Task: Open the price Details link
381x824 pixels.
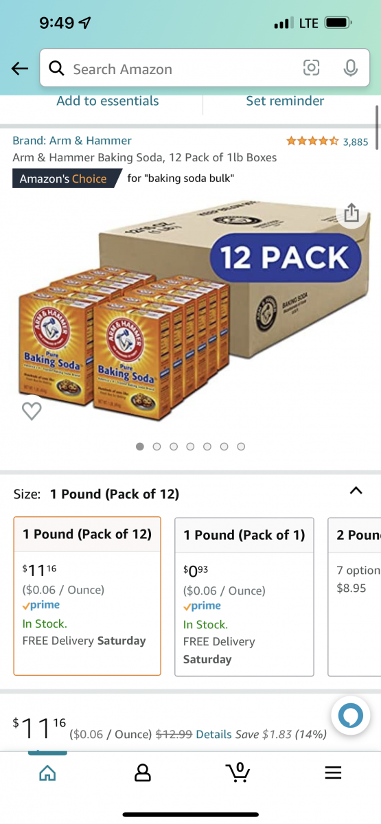Action: tap(213, 734)
